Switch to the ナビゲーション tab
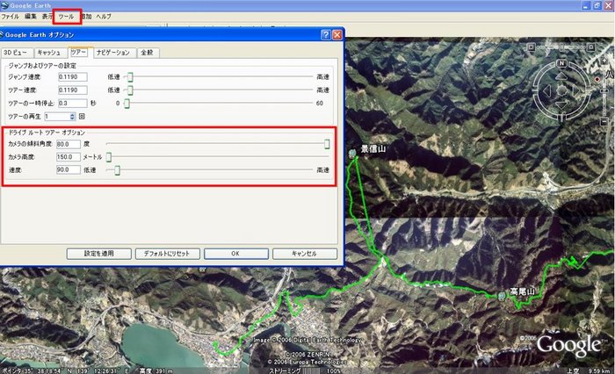The width and height of the screenshot is (615, 374). pos(113,53)
